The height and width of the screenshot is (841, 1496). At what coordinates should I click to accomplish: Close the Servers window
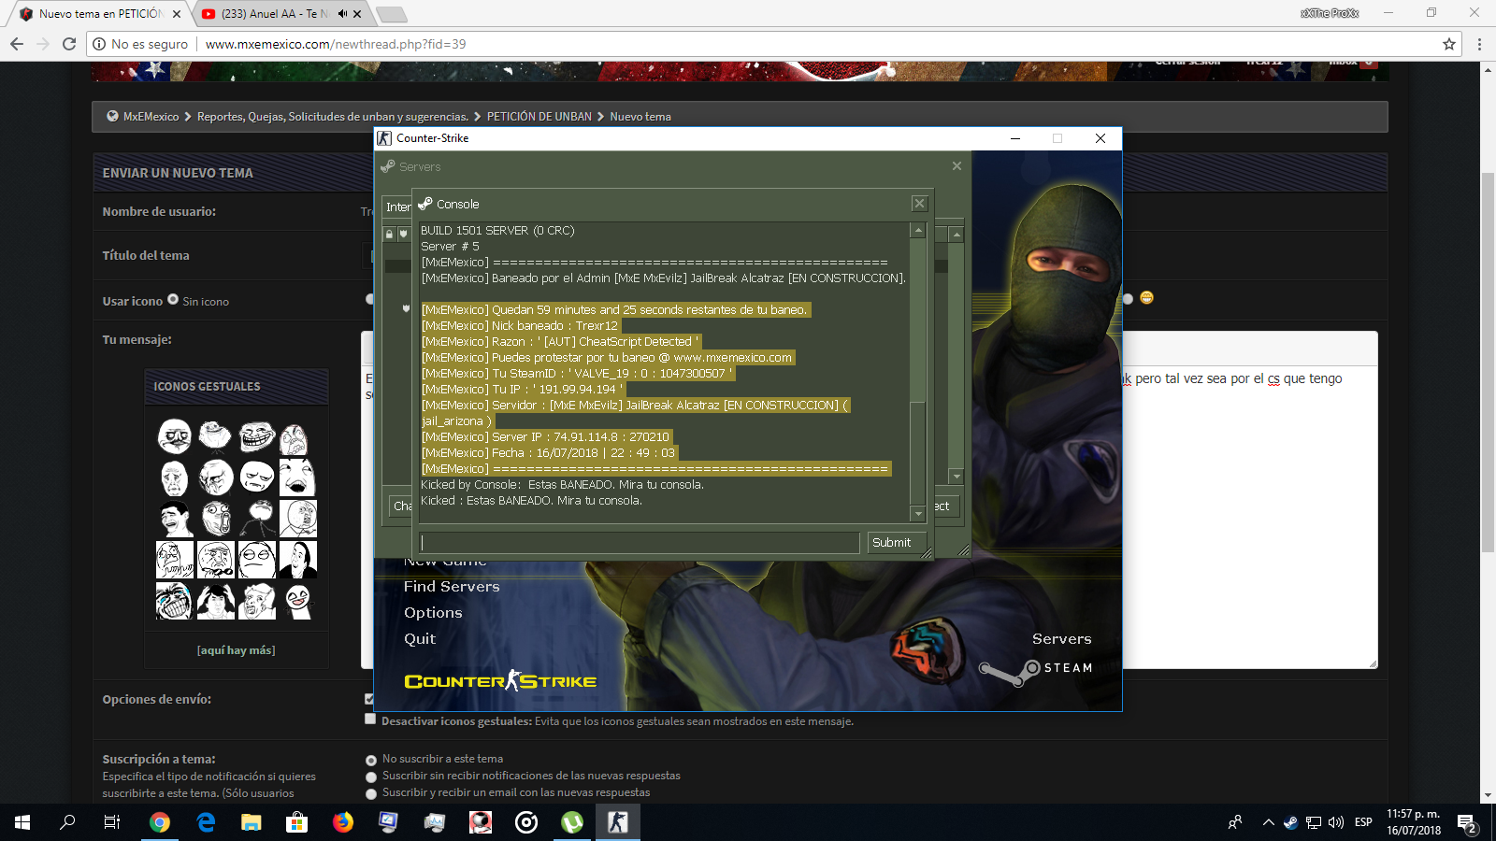(x=957, y=166)
